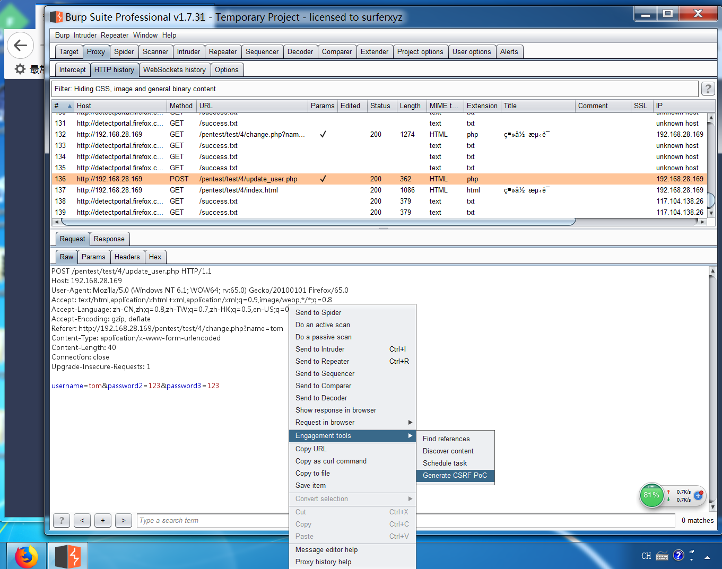The image size is (722, 569).
Task: Click the help icon in system tray
Action: click(x=678, y=555)
